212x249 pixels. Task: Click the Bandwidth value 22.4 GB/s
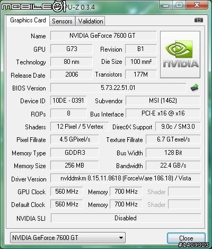coord(173,165)
